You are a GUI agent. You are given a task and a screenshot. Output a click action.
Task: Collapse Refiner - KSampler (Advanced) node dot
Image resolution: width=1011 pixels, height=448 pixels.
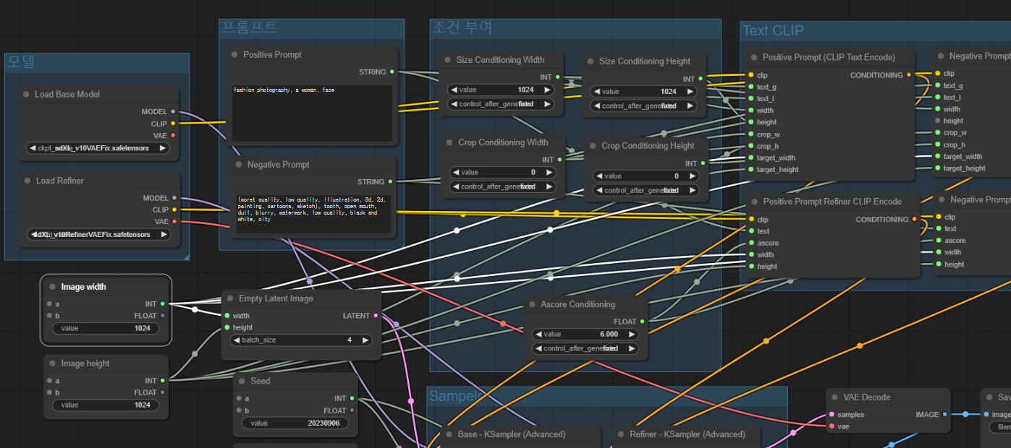622,434
